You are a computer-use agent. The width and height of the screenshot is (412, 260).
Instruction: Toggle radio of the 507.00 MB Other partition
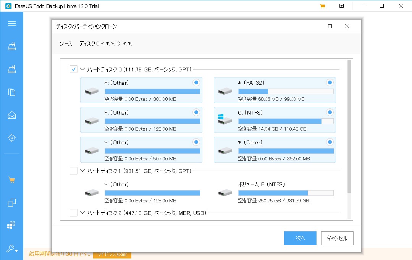click(196, 142)
